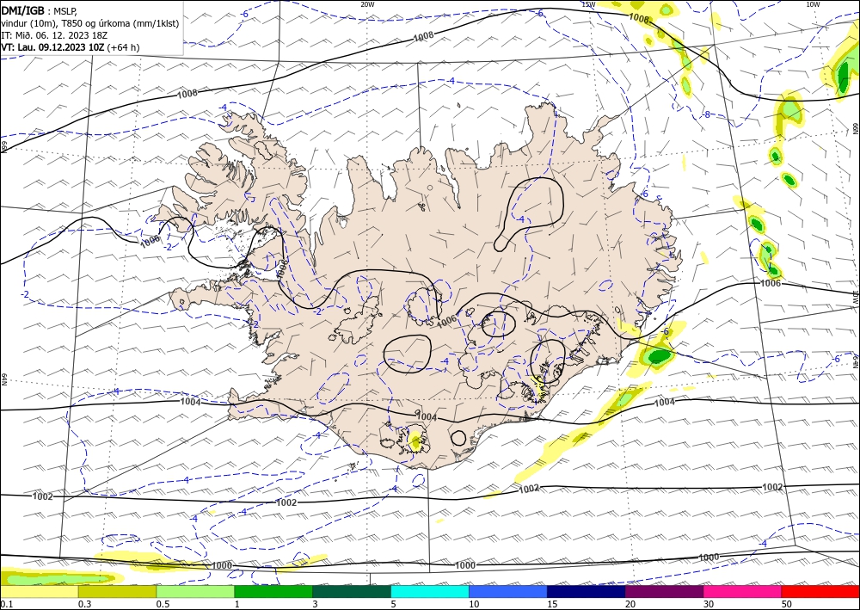Image resolution: width=860 pixels, height=610 pixels.
Task: Click the pink 30–50 legend swatch
Action: click(743, 592)
